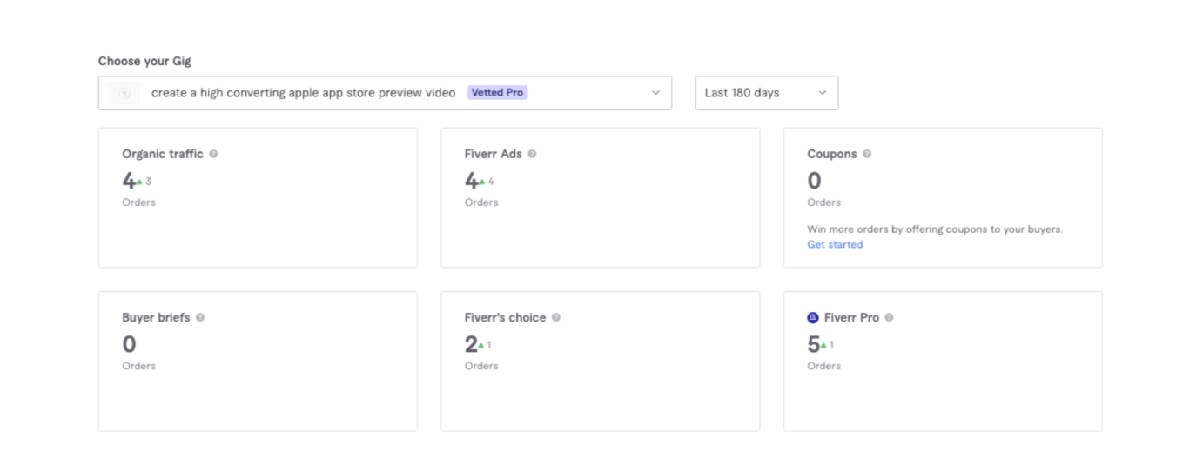Click the Fiverr Ads card title
Image resolution: width=1196 pixels, height=471 pixels.
click(x=494, y=154)
